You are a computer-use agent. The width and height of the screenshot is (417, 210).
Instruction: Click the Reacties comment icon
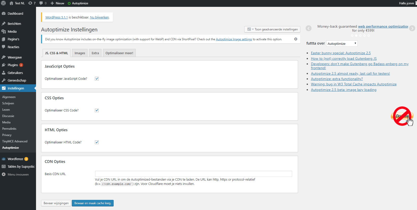click(4, 47)
